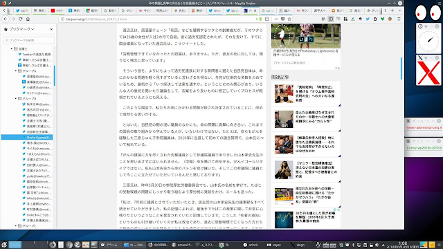Collapse the 弁護士 bookmark folder
The image size is (443, 249).
coord(12,49)
